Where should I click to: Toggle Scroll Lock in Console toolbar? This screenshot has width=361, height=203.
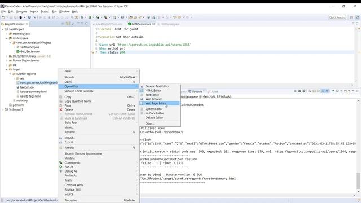[314, 91]
